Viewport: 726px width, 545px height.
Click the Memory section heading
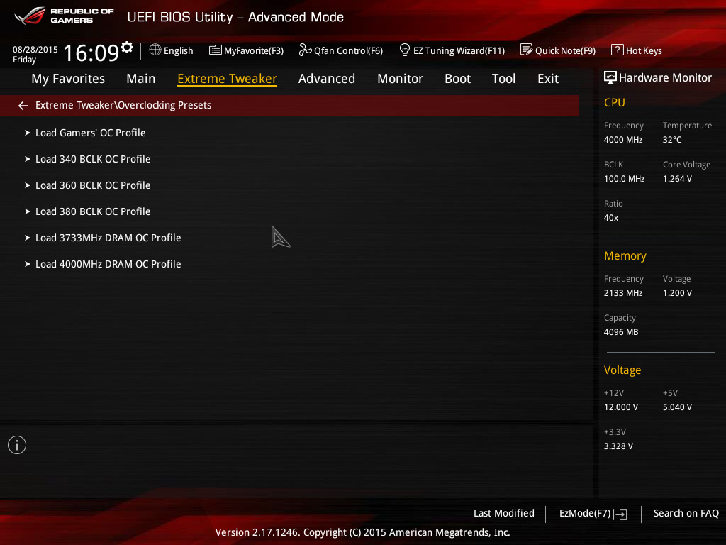[x=625, y=255]
